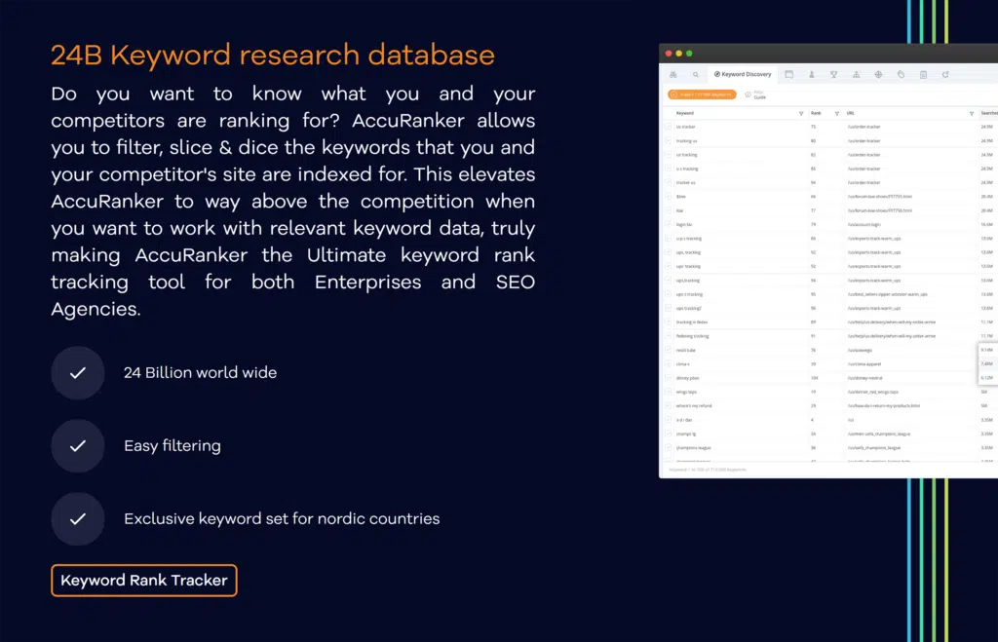This screenshot has width=998, height=642.
Task: Click the magnifier search tab icon
Action: 695,74
